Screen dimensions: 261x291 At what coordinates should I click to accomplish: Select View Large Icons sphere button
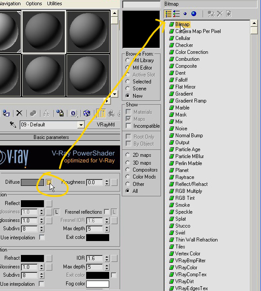click(194, 14)
